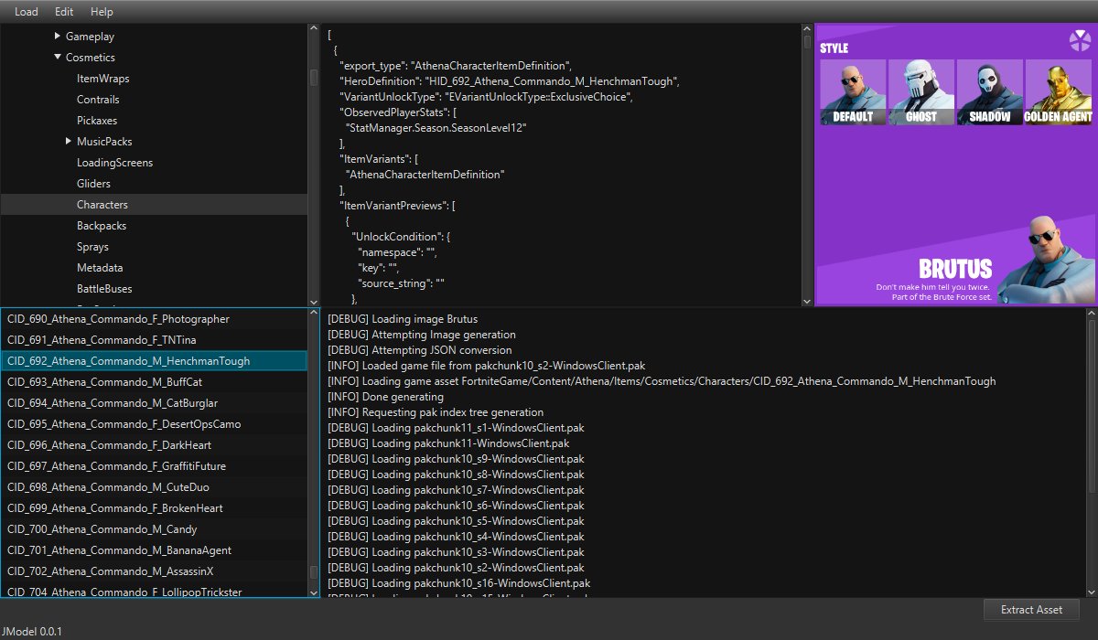1098x640 pixels.
Task: Select the Characters tree item
Action: [x=154, y=205]
